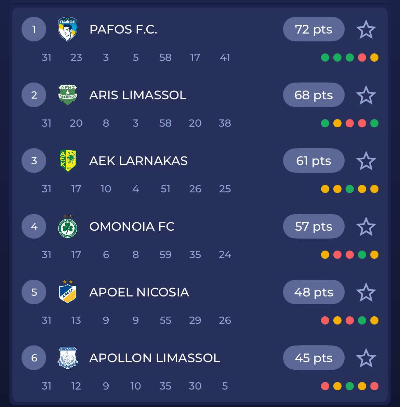The height and width of the screenshot is (407, 400).
Task: Star AEK Larnakas as a favorite
Action: tap(366, 161)
